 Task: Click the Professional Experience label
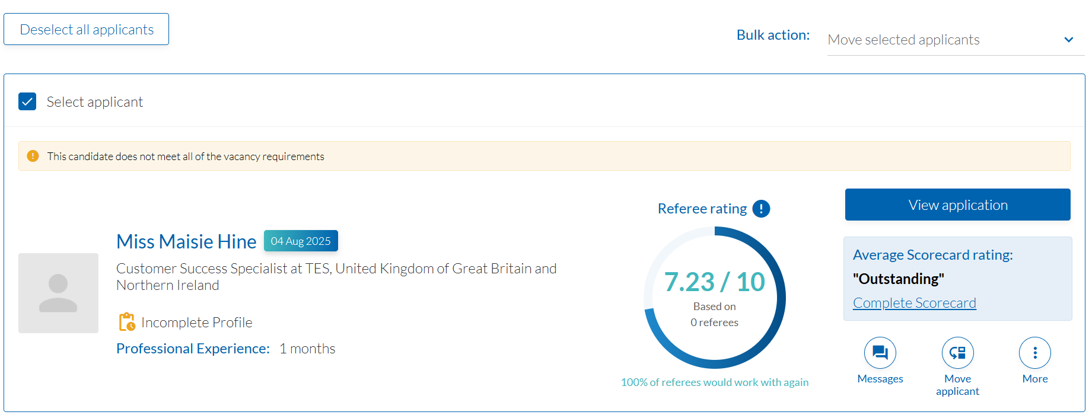[x=193, y=349]
